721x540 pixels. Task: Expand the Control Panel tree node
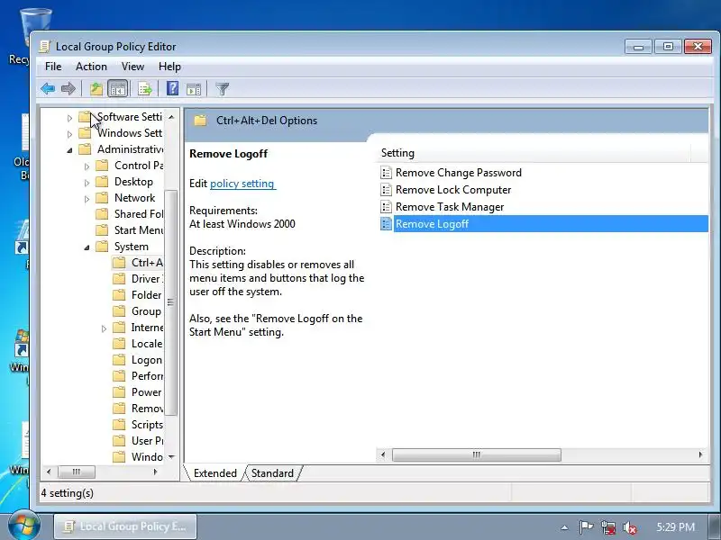87,166
